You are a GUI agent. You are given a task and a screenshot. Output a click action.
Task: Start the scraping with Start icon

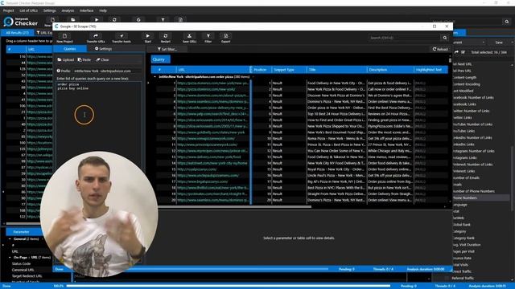pyautogui.click(x=148, y=38)
